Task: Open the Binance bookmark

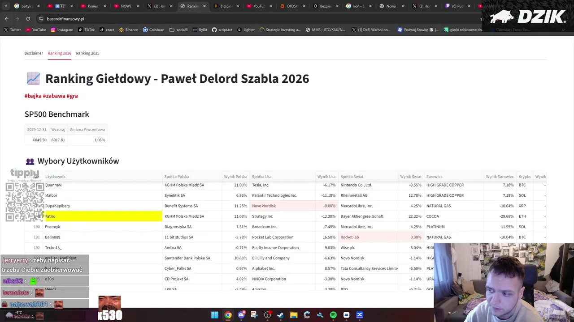Action: pos(128,30)
